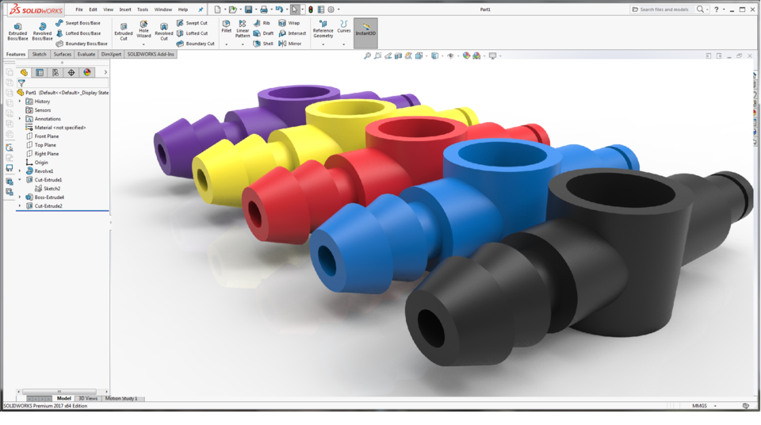This screenshot has height=425, width=761.
Task: Switch to the Evaluate tab
Action: click(x=86, y=54)
